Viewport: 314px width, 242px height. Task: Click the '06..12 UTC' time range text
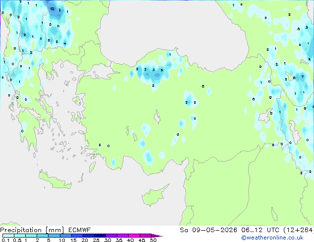[260, 230]
